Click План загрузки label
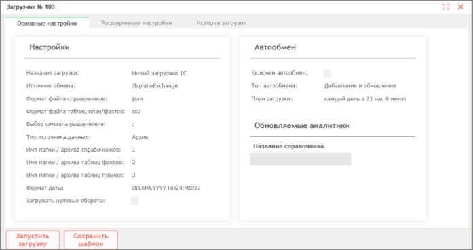This screenshot has height=250, width=473. click(272, 99)
